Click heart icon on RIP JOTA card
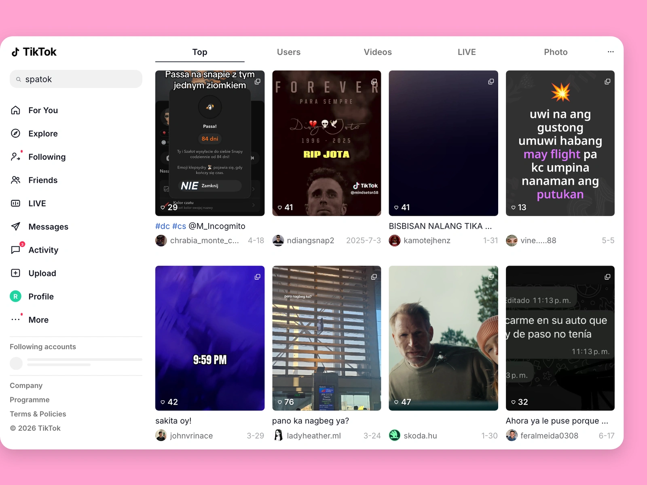The height and width of the screenshot is (485, 647). tap(280, 207)
